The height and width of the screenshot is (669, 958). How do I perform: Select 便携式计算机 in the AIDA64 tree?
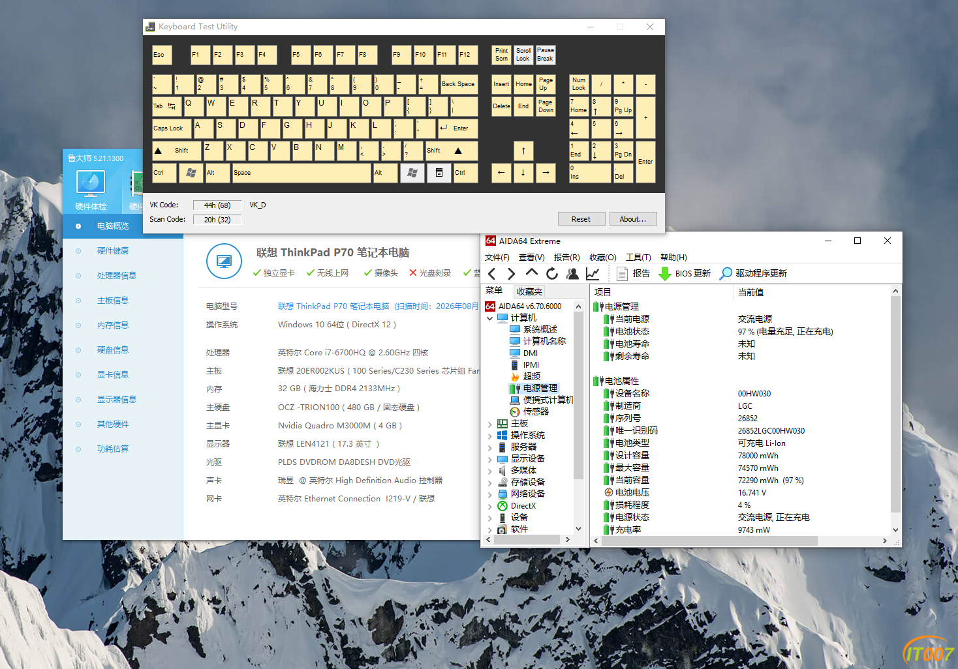[x=548, y=400]
